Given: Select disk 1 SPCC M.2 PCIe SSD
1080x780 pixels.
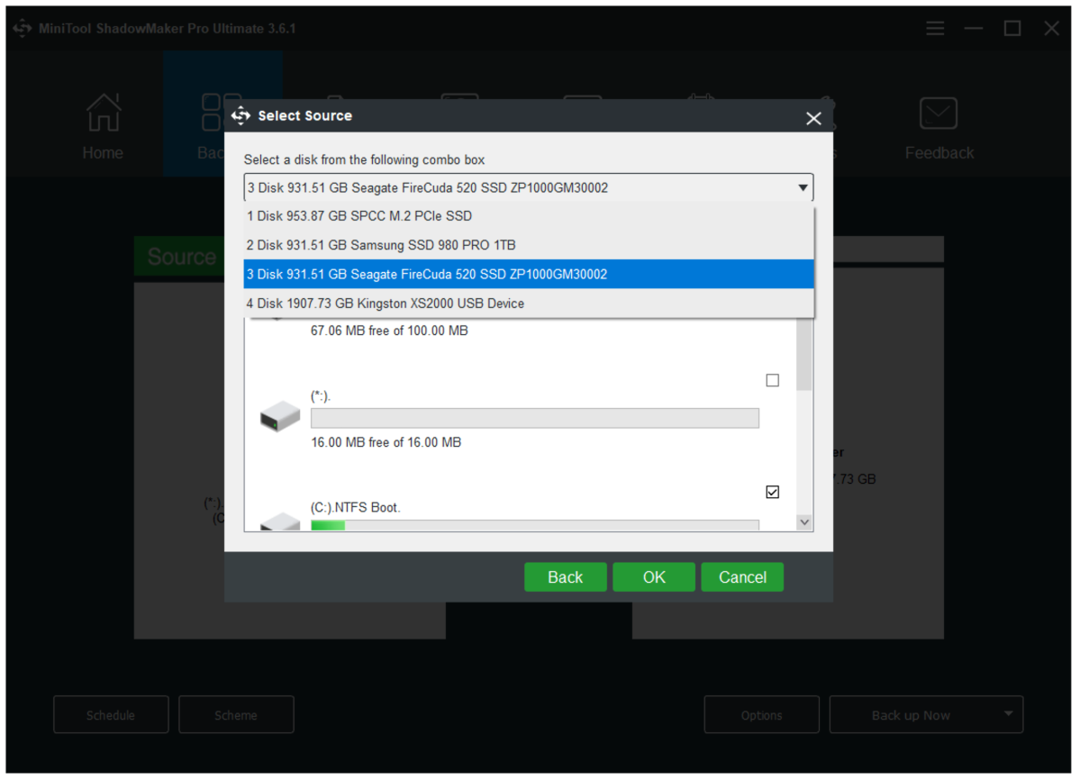Looking at the screenshot, I should pos(529,216).
